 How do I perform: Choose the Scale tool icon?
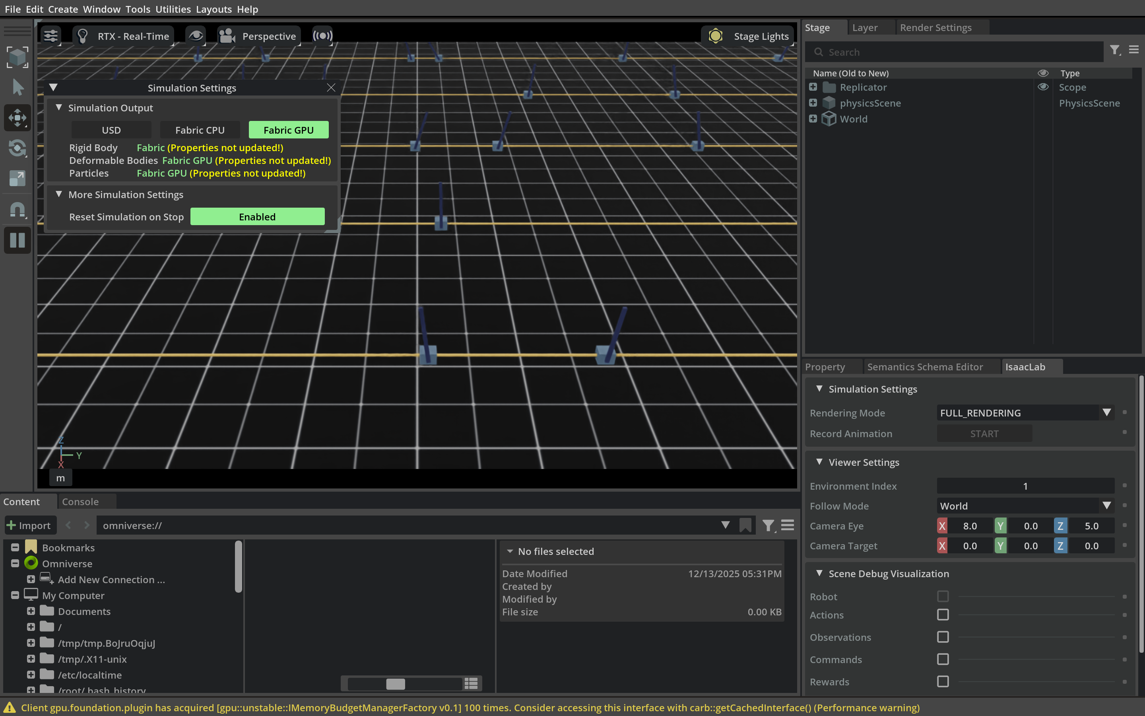[x=17, y=179]
